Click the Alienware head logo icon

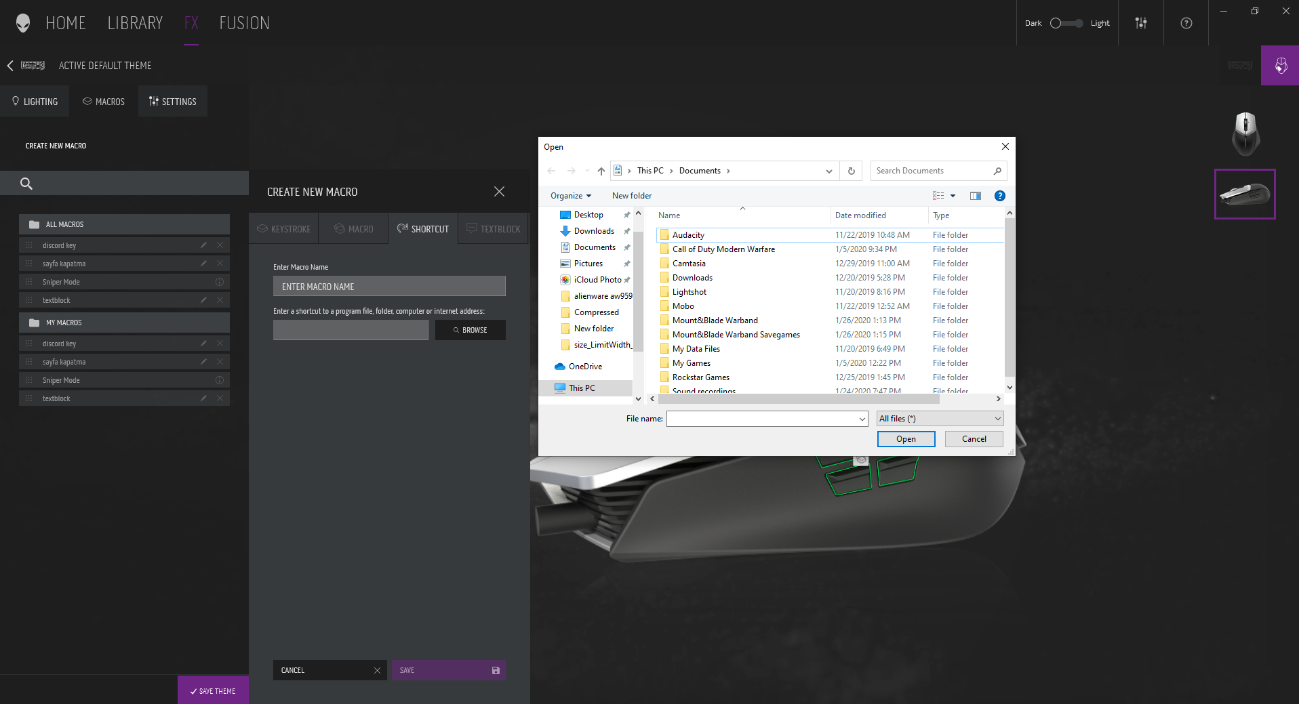coord(23,23)
